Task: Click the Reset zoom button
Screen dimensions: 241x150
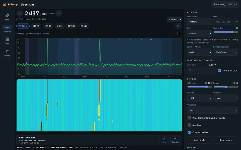Action: tap(226, 140)
